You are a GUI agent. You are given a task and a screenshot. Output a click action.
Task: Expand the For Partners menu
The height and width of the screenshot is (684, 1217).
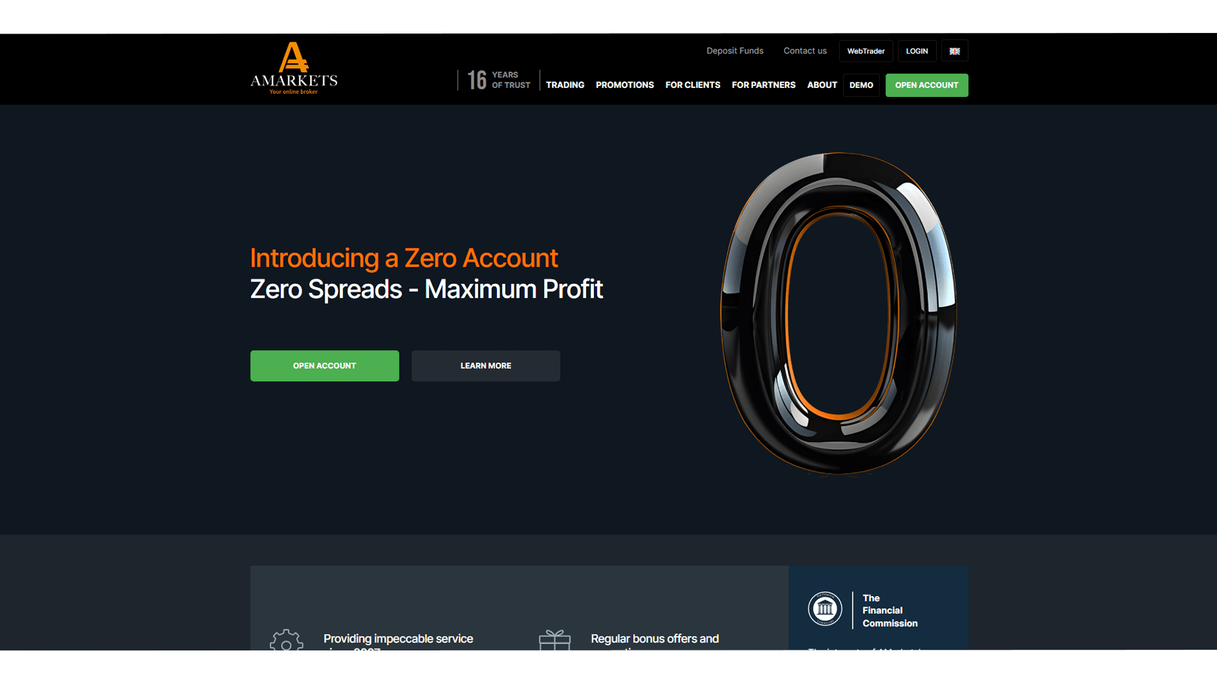coord(763,85)
